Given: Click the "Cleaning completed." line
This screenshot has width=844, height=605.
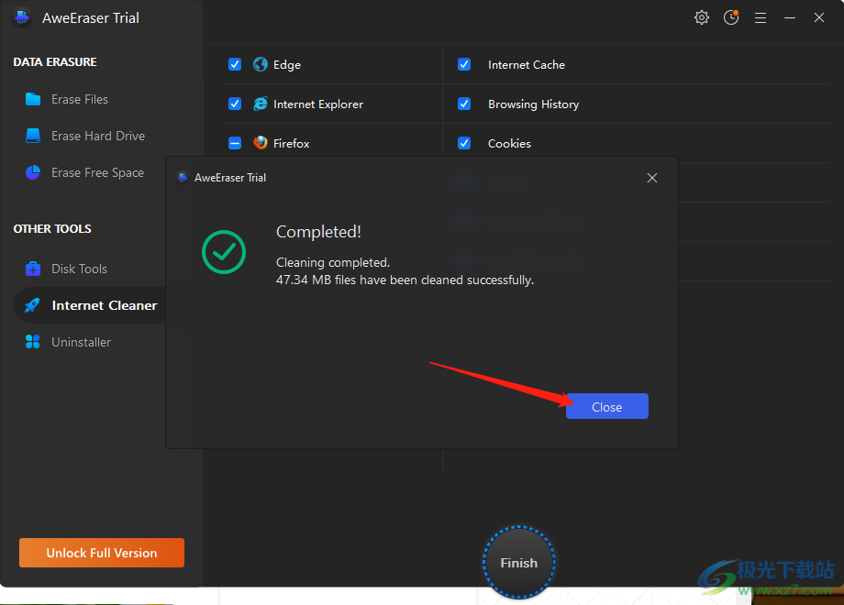Looking at the screenshot, I should pyautogui.click(x=333, y=262).
